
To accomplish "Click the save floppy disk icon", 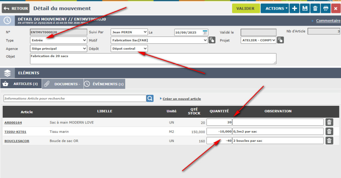I will click(x=305, y=8).
